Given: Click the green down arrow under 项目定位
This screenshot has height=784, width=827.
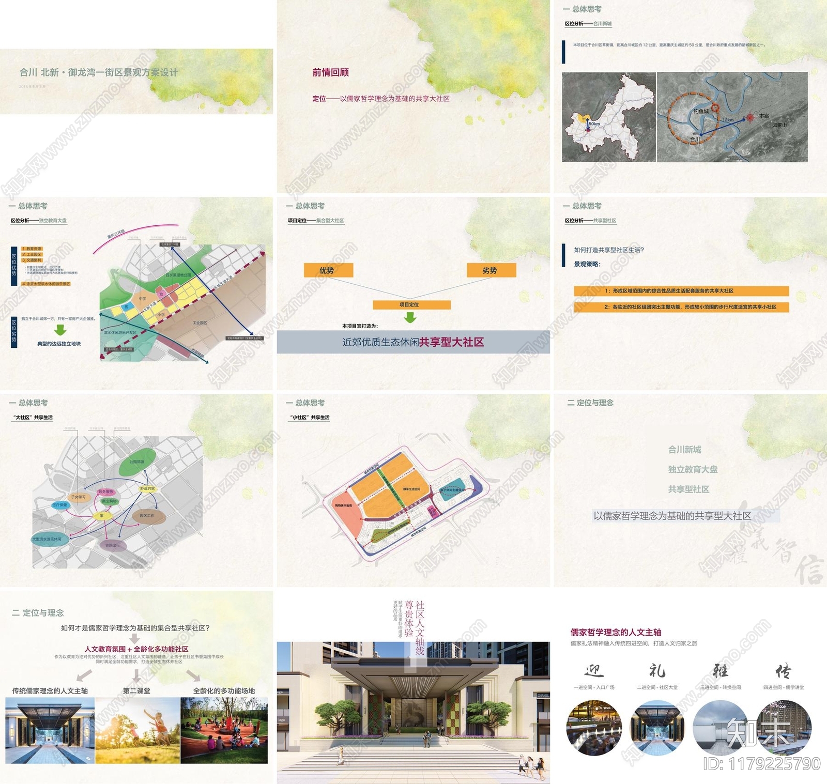Looking at the screenshot, I should point(410,317).
